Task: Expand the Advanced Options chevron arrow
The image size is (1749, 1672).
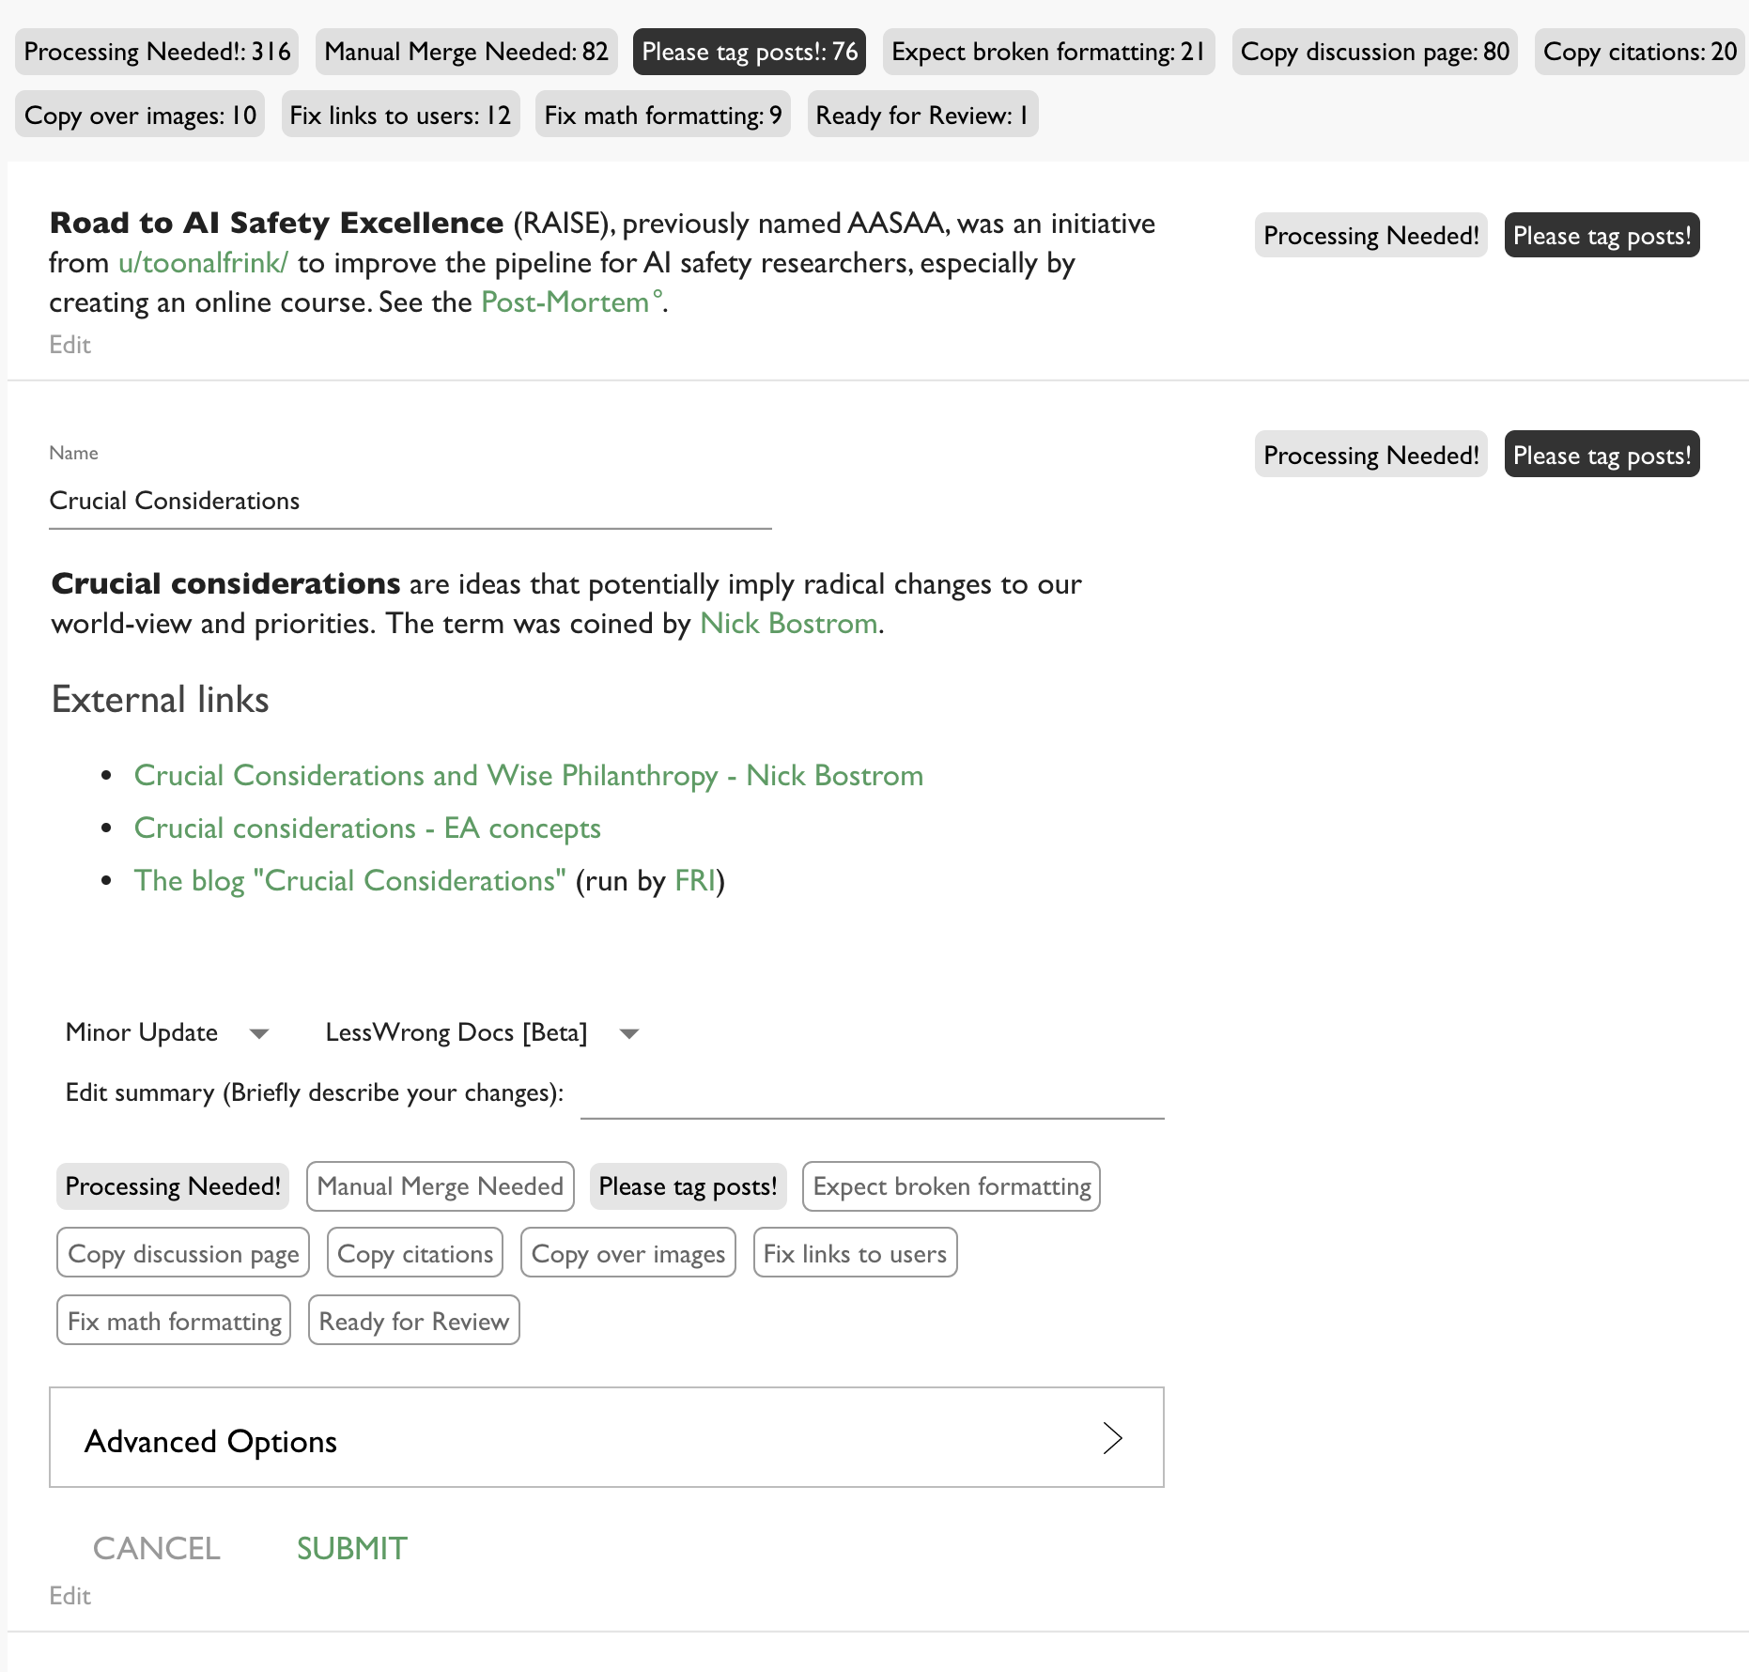Action: 1112,1438
